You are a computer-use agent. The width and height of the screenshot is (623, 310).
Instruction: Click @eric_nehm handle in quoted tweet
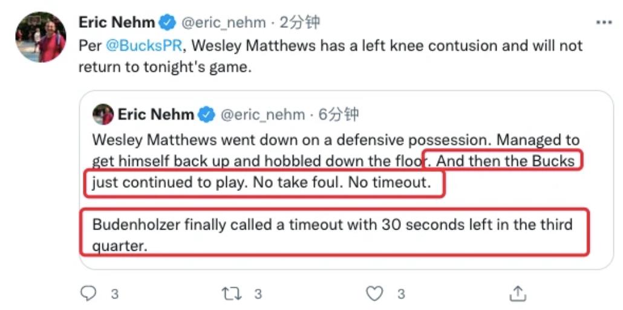261,114
